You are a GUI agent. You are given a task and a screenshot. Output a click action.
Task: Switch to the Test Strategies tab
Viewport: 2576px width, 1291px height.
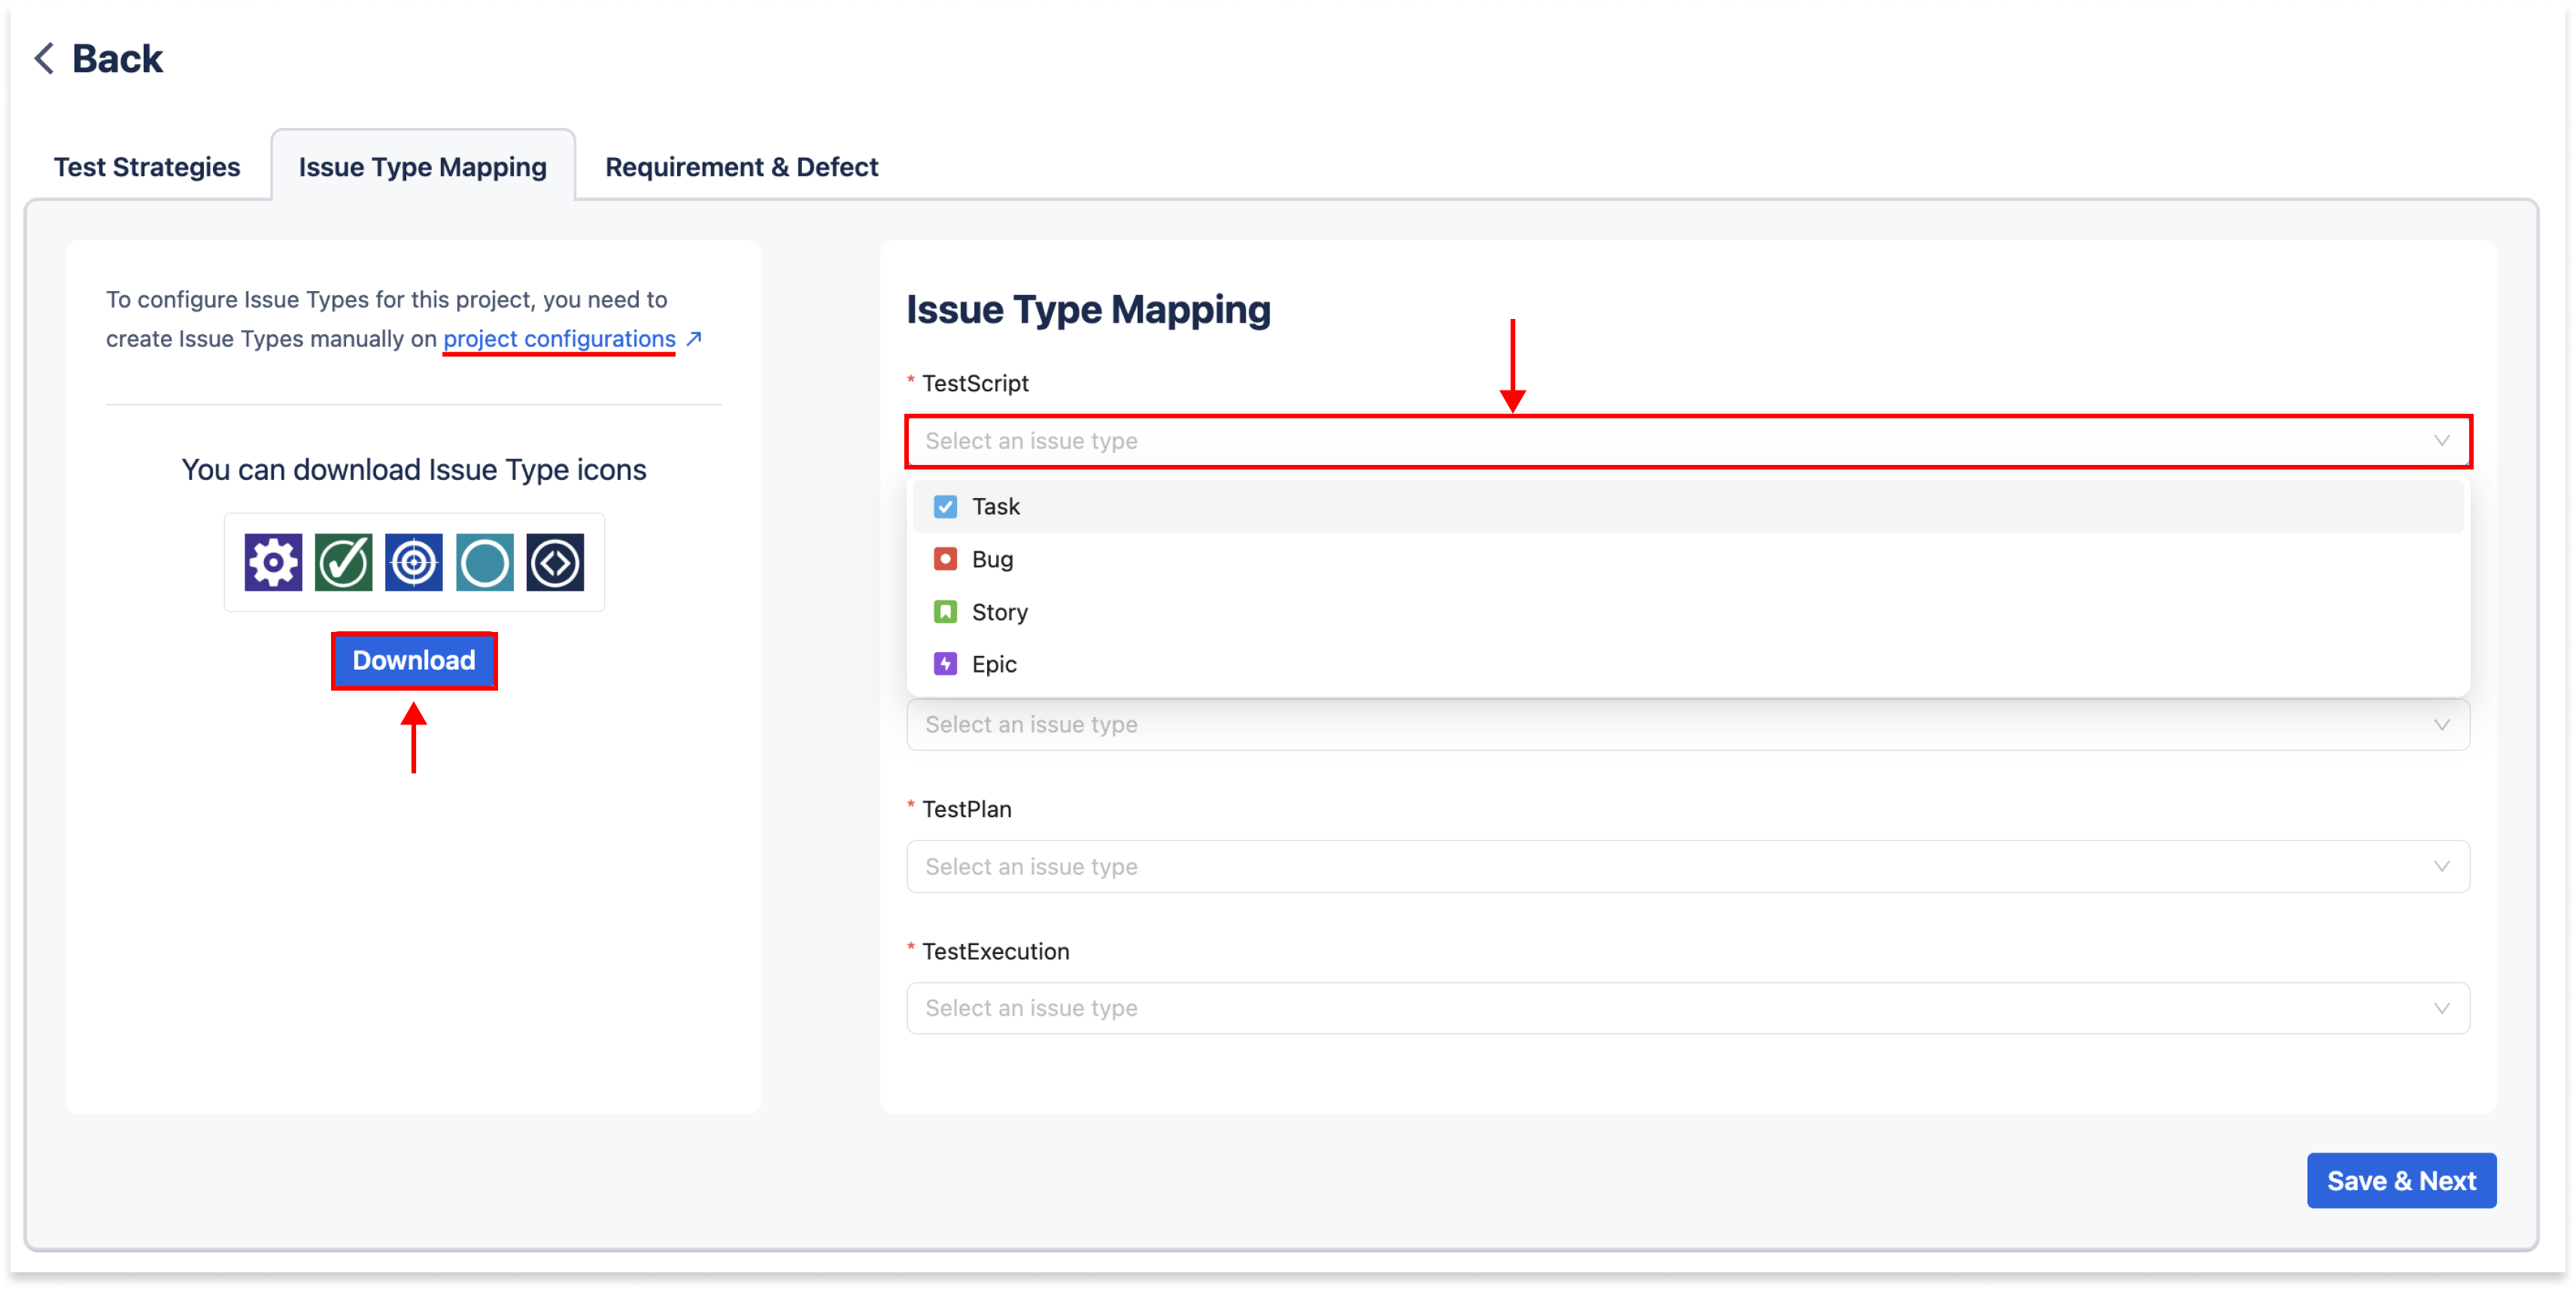(147, 167)
